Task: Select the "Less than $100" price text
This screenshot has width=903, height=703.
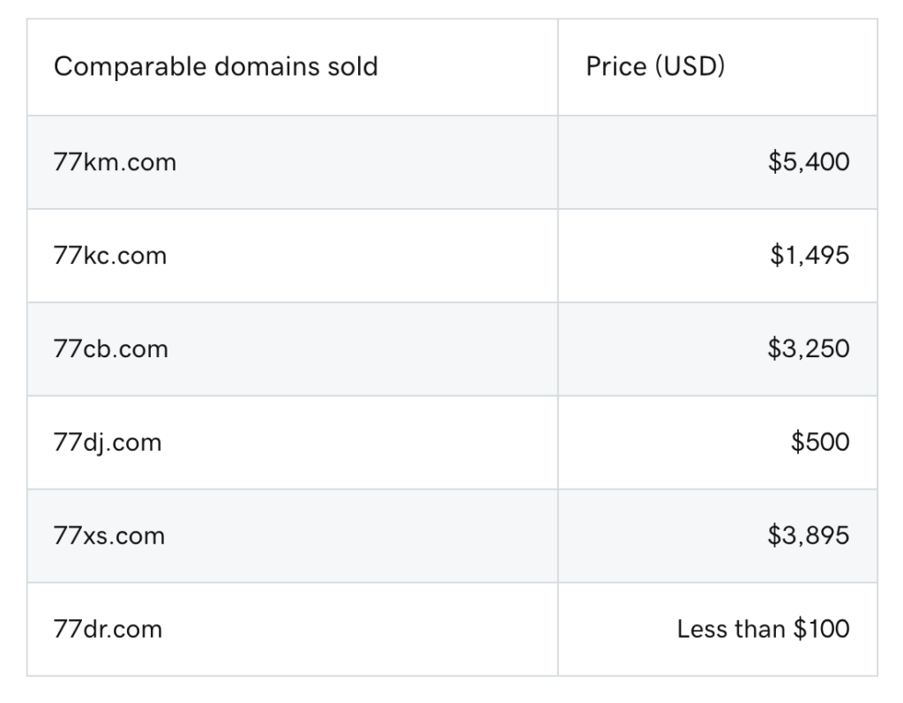Action: pos(763,629)
